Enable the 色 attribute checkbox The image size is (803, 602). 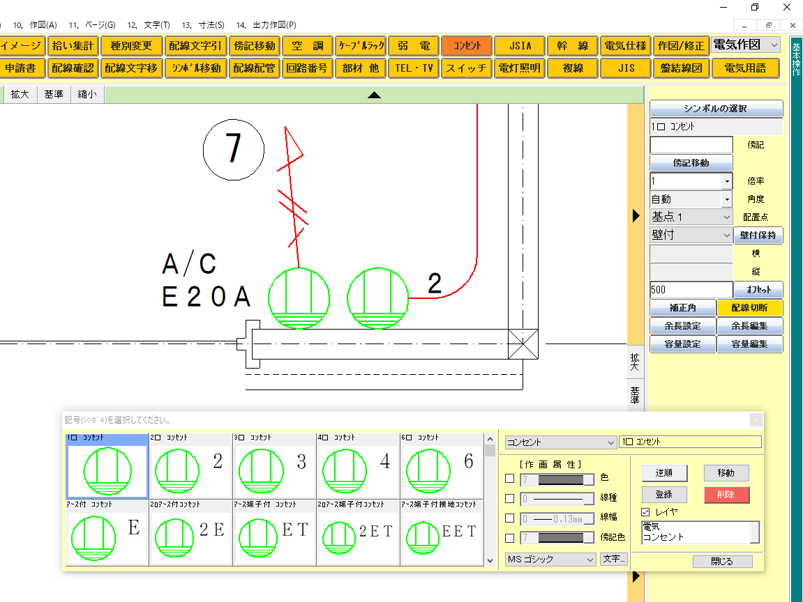click(509, 479)
